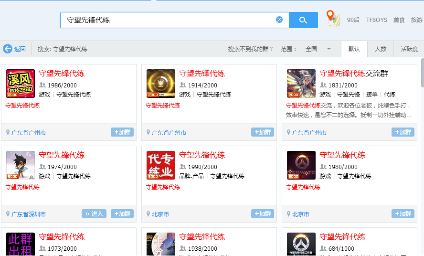This screenshot has height=256, width=424.
Task: Click the 品牌.产品 category label
Action: pyautogui.click(x=191, y=176)
